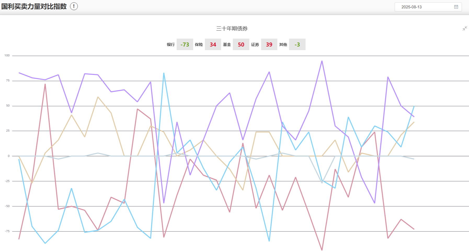The height and width of the screenshot is (252, 469).
Task: Click the 2025-08-13 date input field
Action: (424, 7)
